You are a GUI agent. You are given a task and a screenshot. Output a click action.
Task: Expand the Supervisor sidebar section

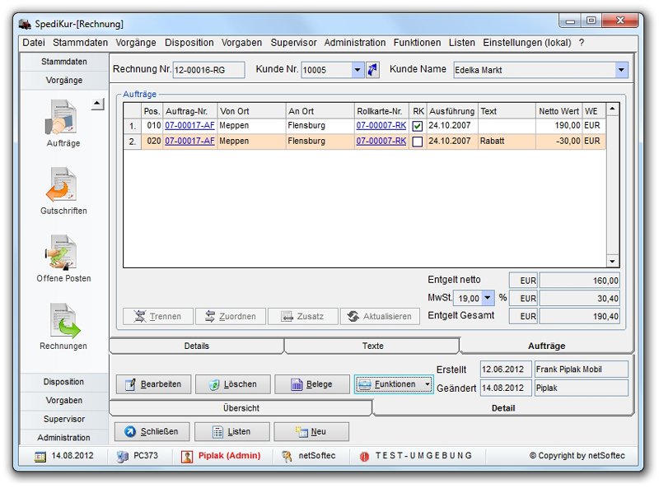[64, 419]
